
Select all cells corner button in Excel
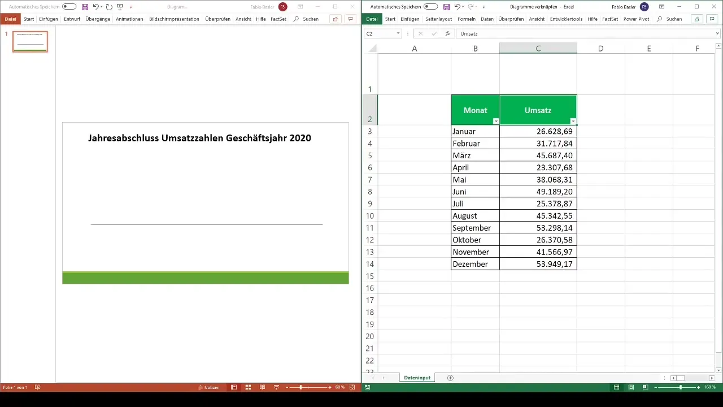[x=372, y=49]
